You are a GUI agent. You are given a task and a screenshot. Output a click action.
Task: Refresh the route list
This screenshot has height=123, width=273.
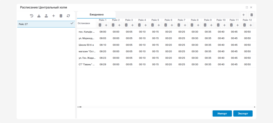pos(68,16)
